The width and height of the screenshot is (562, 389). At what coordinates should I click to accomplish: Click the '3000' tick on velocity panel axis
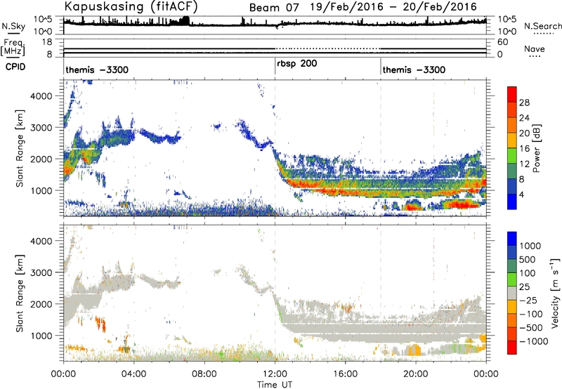pyautogui.click(x=41, y=272)
